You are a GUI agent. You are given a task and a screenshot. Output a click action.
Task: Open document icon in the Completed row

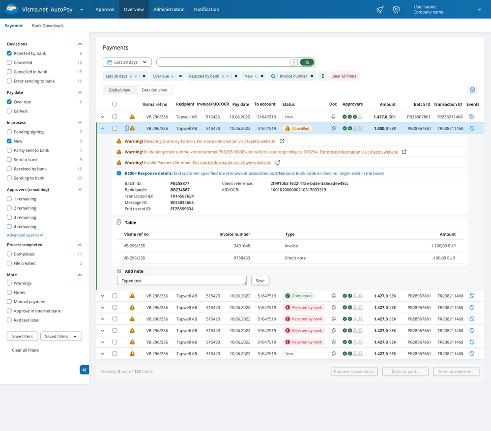334,296
